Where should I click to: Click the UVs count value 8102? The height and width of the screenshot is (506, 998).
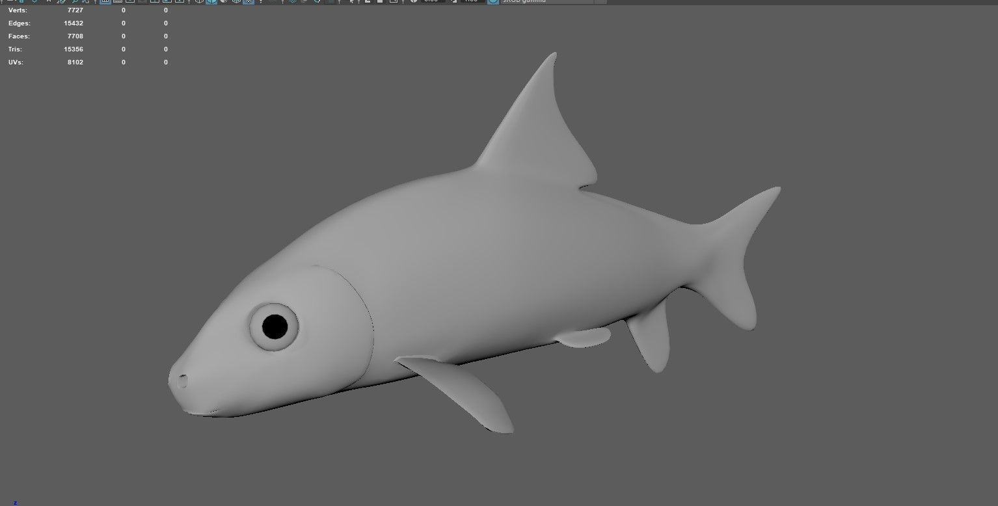tap(75, 62)
